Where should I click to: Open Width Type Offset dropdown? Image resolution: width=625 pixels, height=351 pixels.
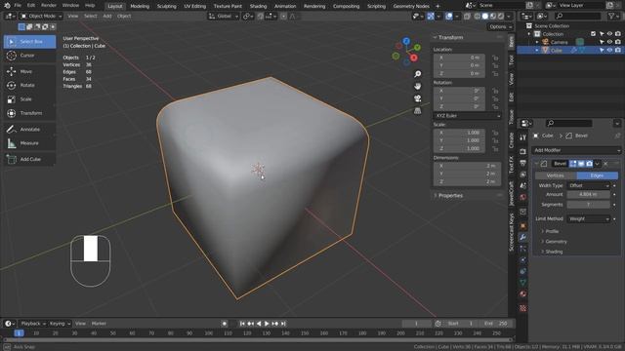[x=589, y=185]
